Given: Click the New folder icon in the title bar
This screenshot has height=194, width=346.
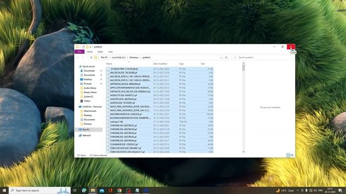Looking at the screenshot, I should [87, 47].
